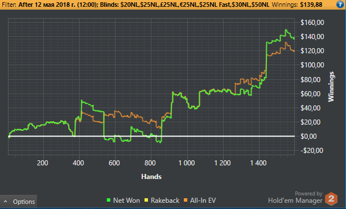Click the 1 000 hands axis label
This screenshot has width=346, height=209.
(x=187, y=163)
